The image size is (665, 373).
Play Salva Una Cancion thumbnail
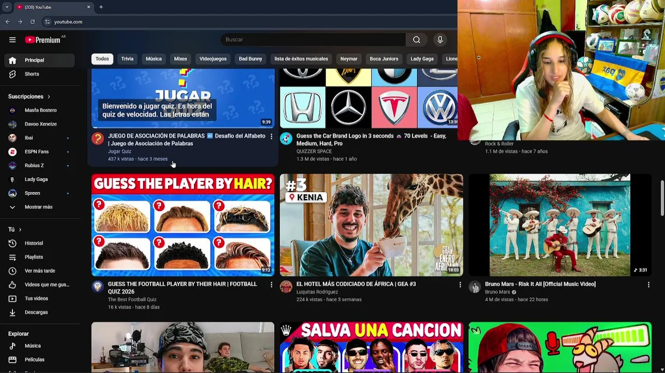point(372,347)
